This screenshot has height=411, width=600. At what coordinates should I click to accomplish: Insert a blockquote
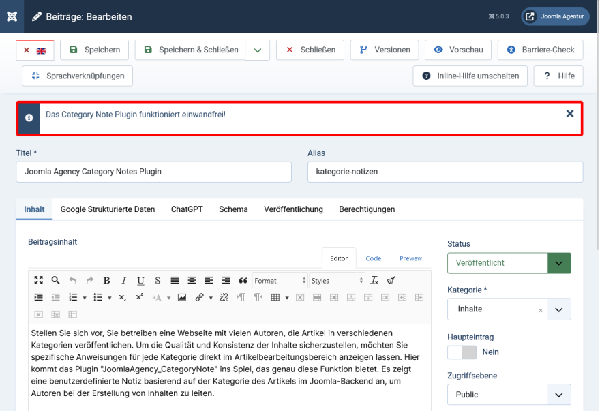(243, 280)
